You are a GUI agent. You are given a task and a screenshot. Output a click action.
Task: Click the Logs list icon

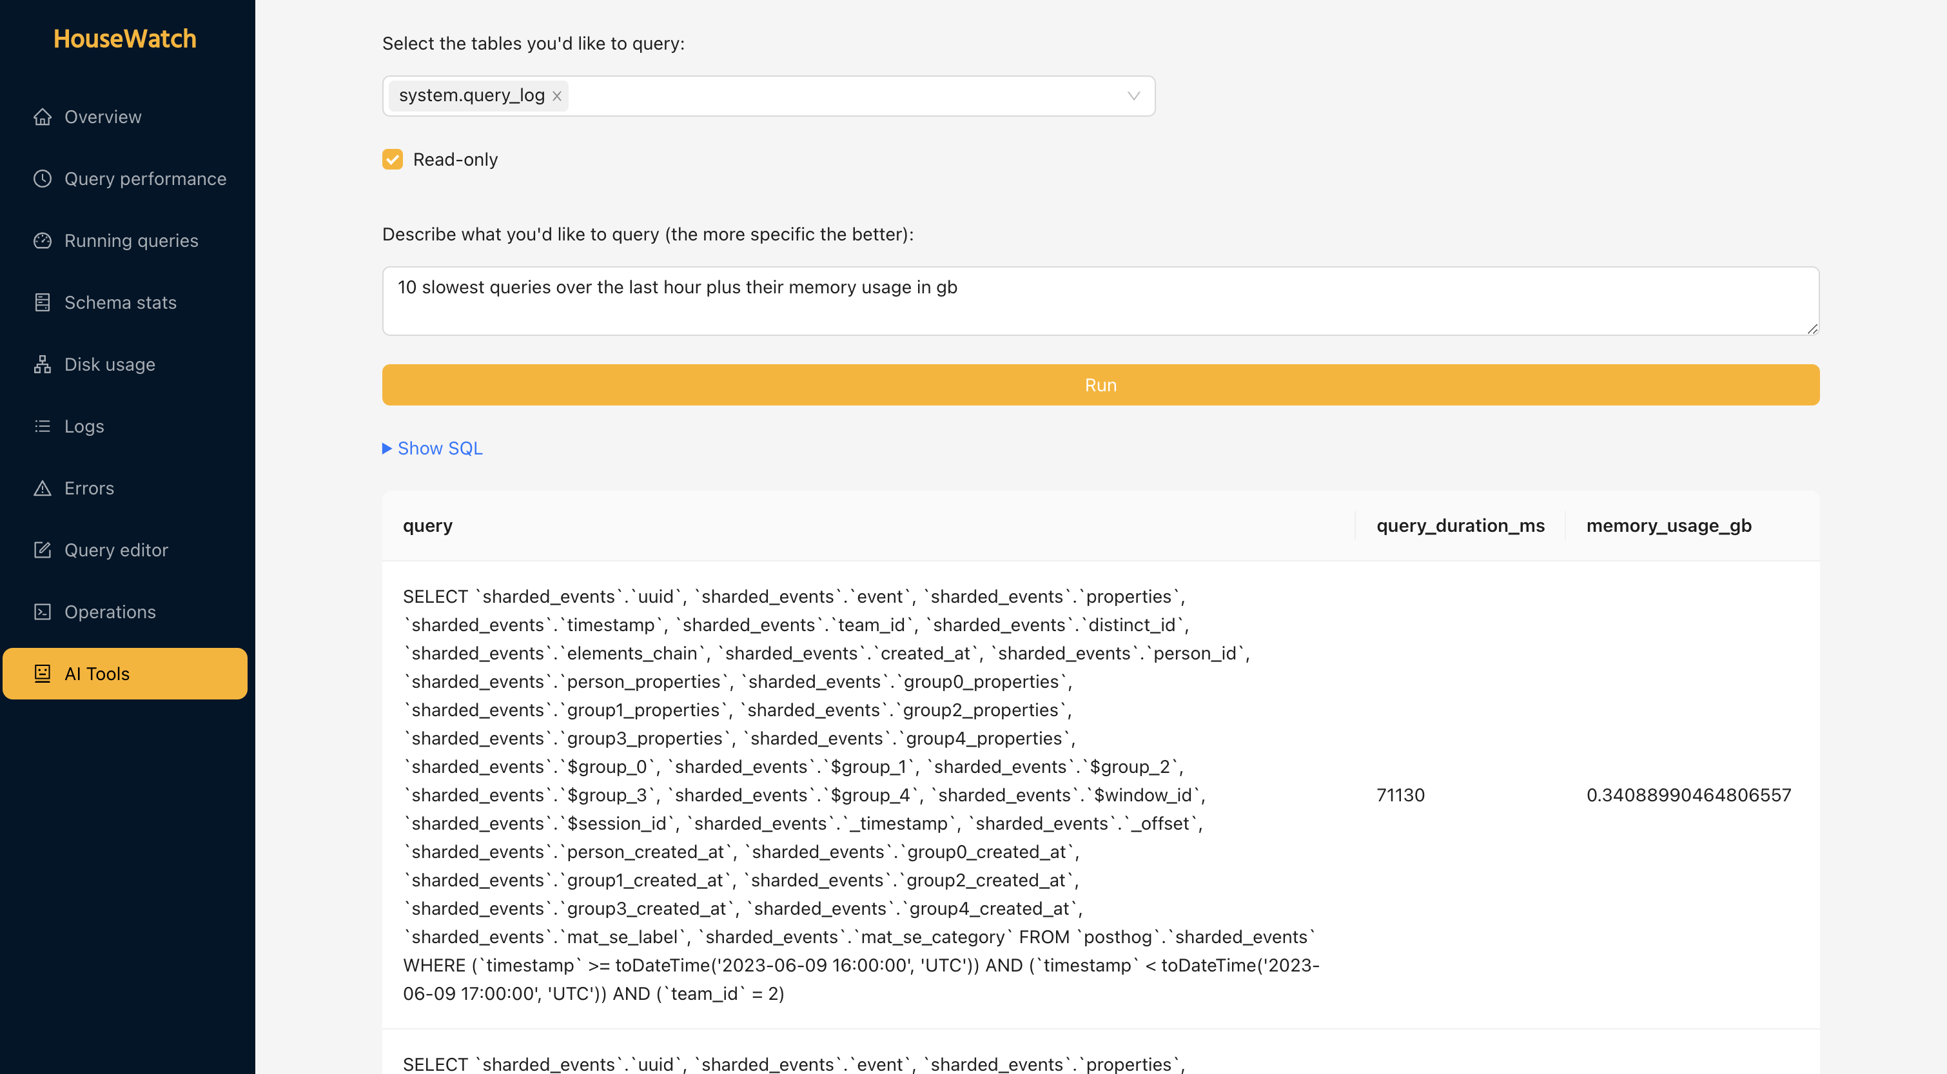(43, 426)
